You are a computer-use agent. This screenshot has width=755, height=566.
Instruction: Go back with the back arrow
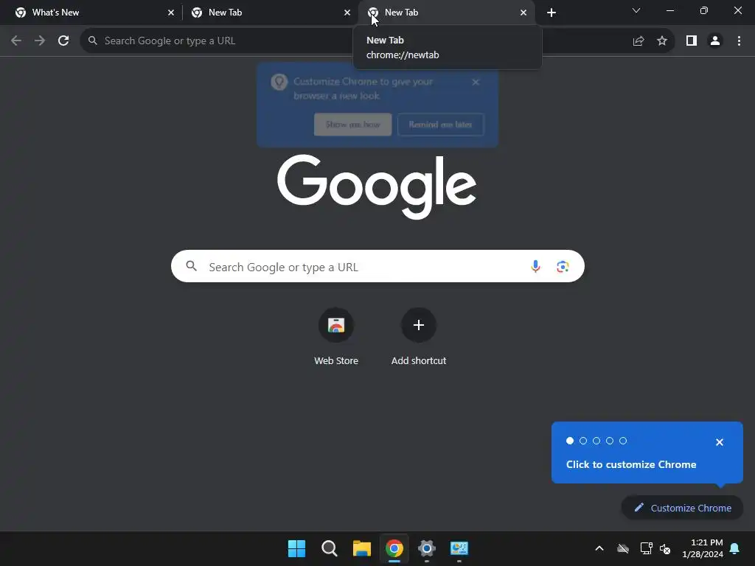click(x=16, y=41)
